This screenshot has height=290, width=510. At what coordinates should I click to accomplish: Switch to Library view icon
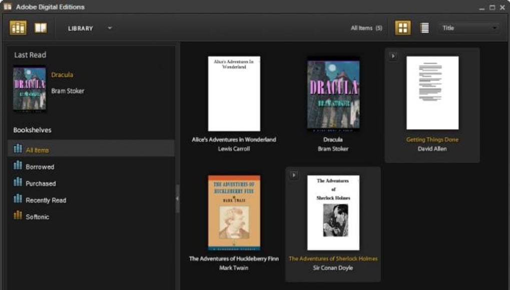(18, 28)
